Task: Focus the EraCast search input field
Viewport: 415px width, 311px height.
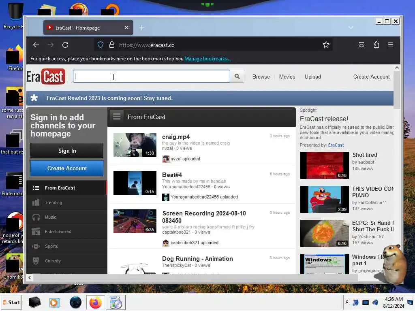Action: coord(152,77)
